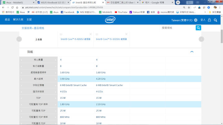Viewport: 223px width, 125px height.
Task: Click the address bar URL
Action: 64,7
